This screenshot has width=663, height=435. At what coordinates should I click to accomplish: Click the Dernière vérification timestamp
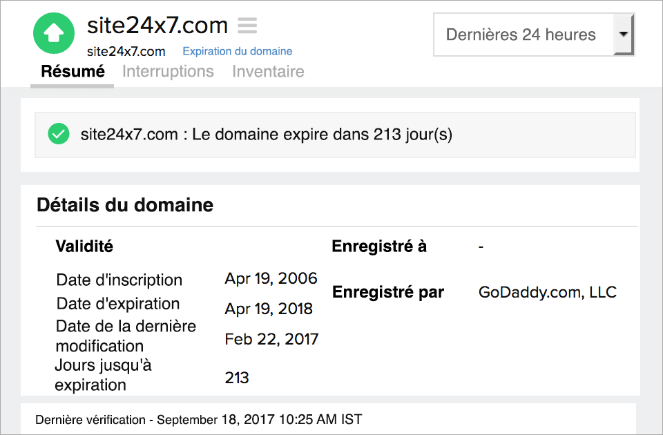coord(200,419)
